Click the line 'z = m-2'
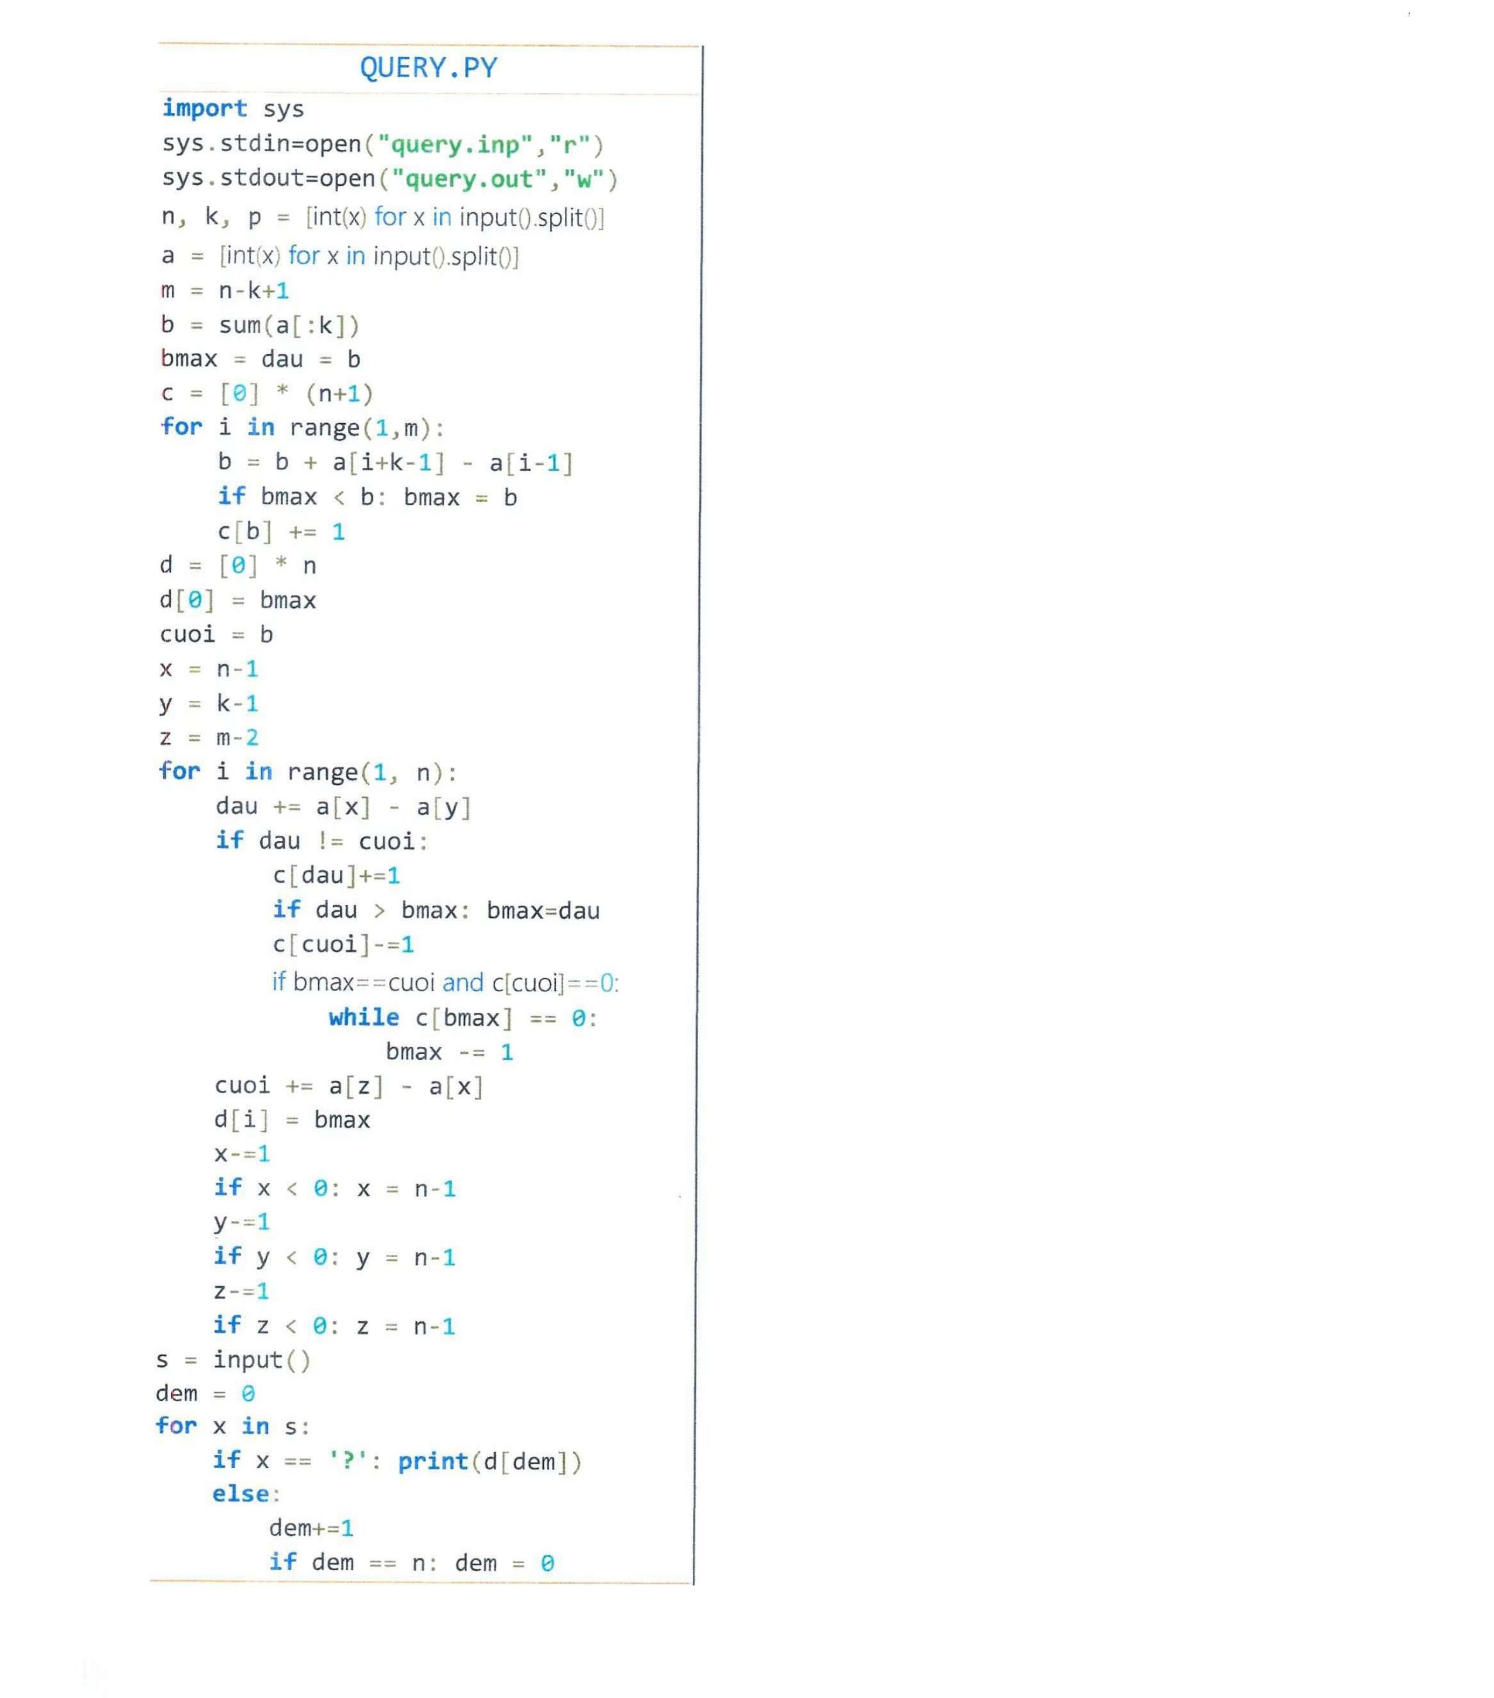 (209, 738)
